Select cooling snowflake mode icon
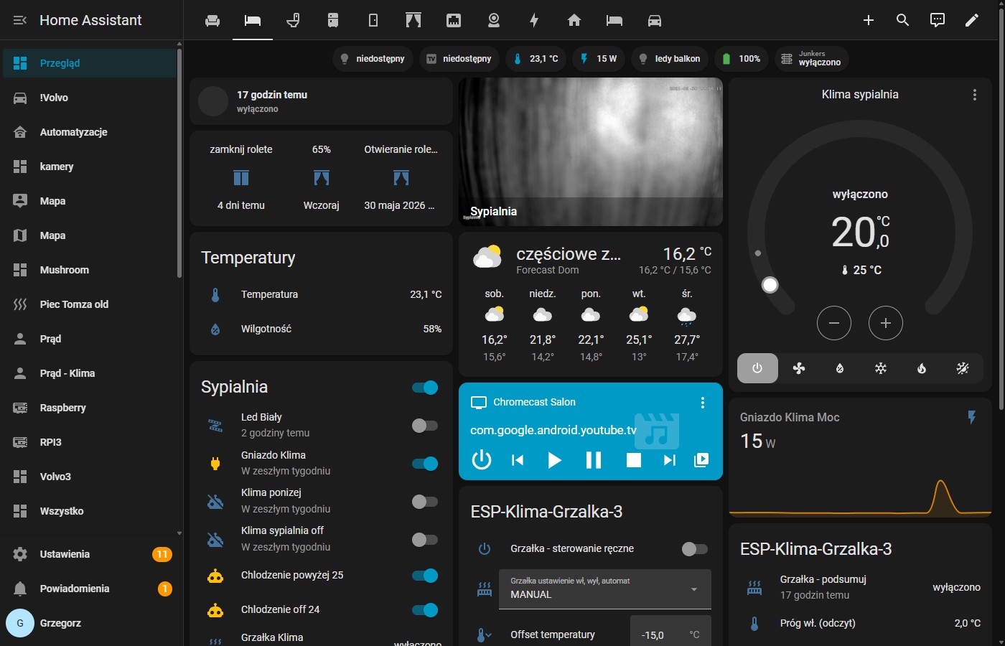The height and width of the screenshot is (646, 1005). click(881, 368)
